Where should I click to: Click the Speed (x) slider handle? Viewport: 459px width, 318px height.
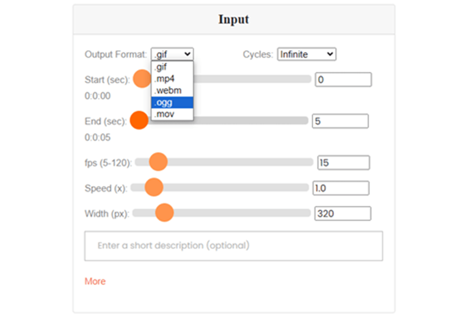coord(153,188)
